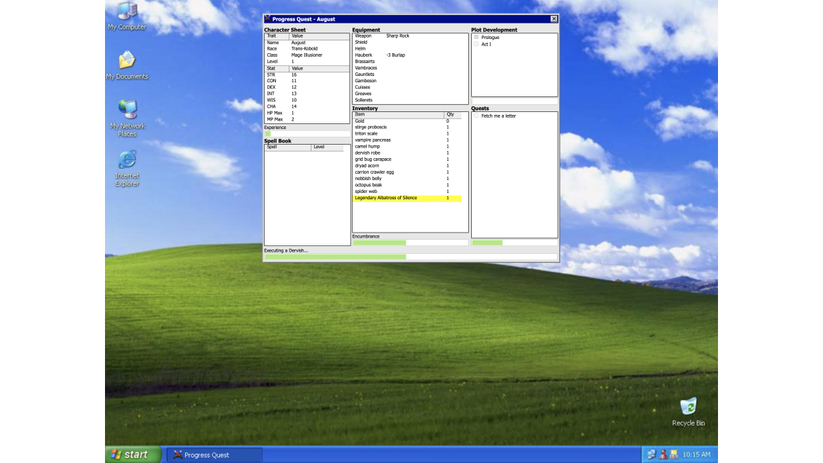This screenshot has height=463, width=823.
Task: Open the Recycle Bin icon
Action: [688, 412]
